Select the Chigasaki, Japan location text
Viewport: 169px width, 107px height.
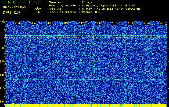(109, 5)
